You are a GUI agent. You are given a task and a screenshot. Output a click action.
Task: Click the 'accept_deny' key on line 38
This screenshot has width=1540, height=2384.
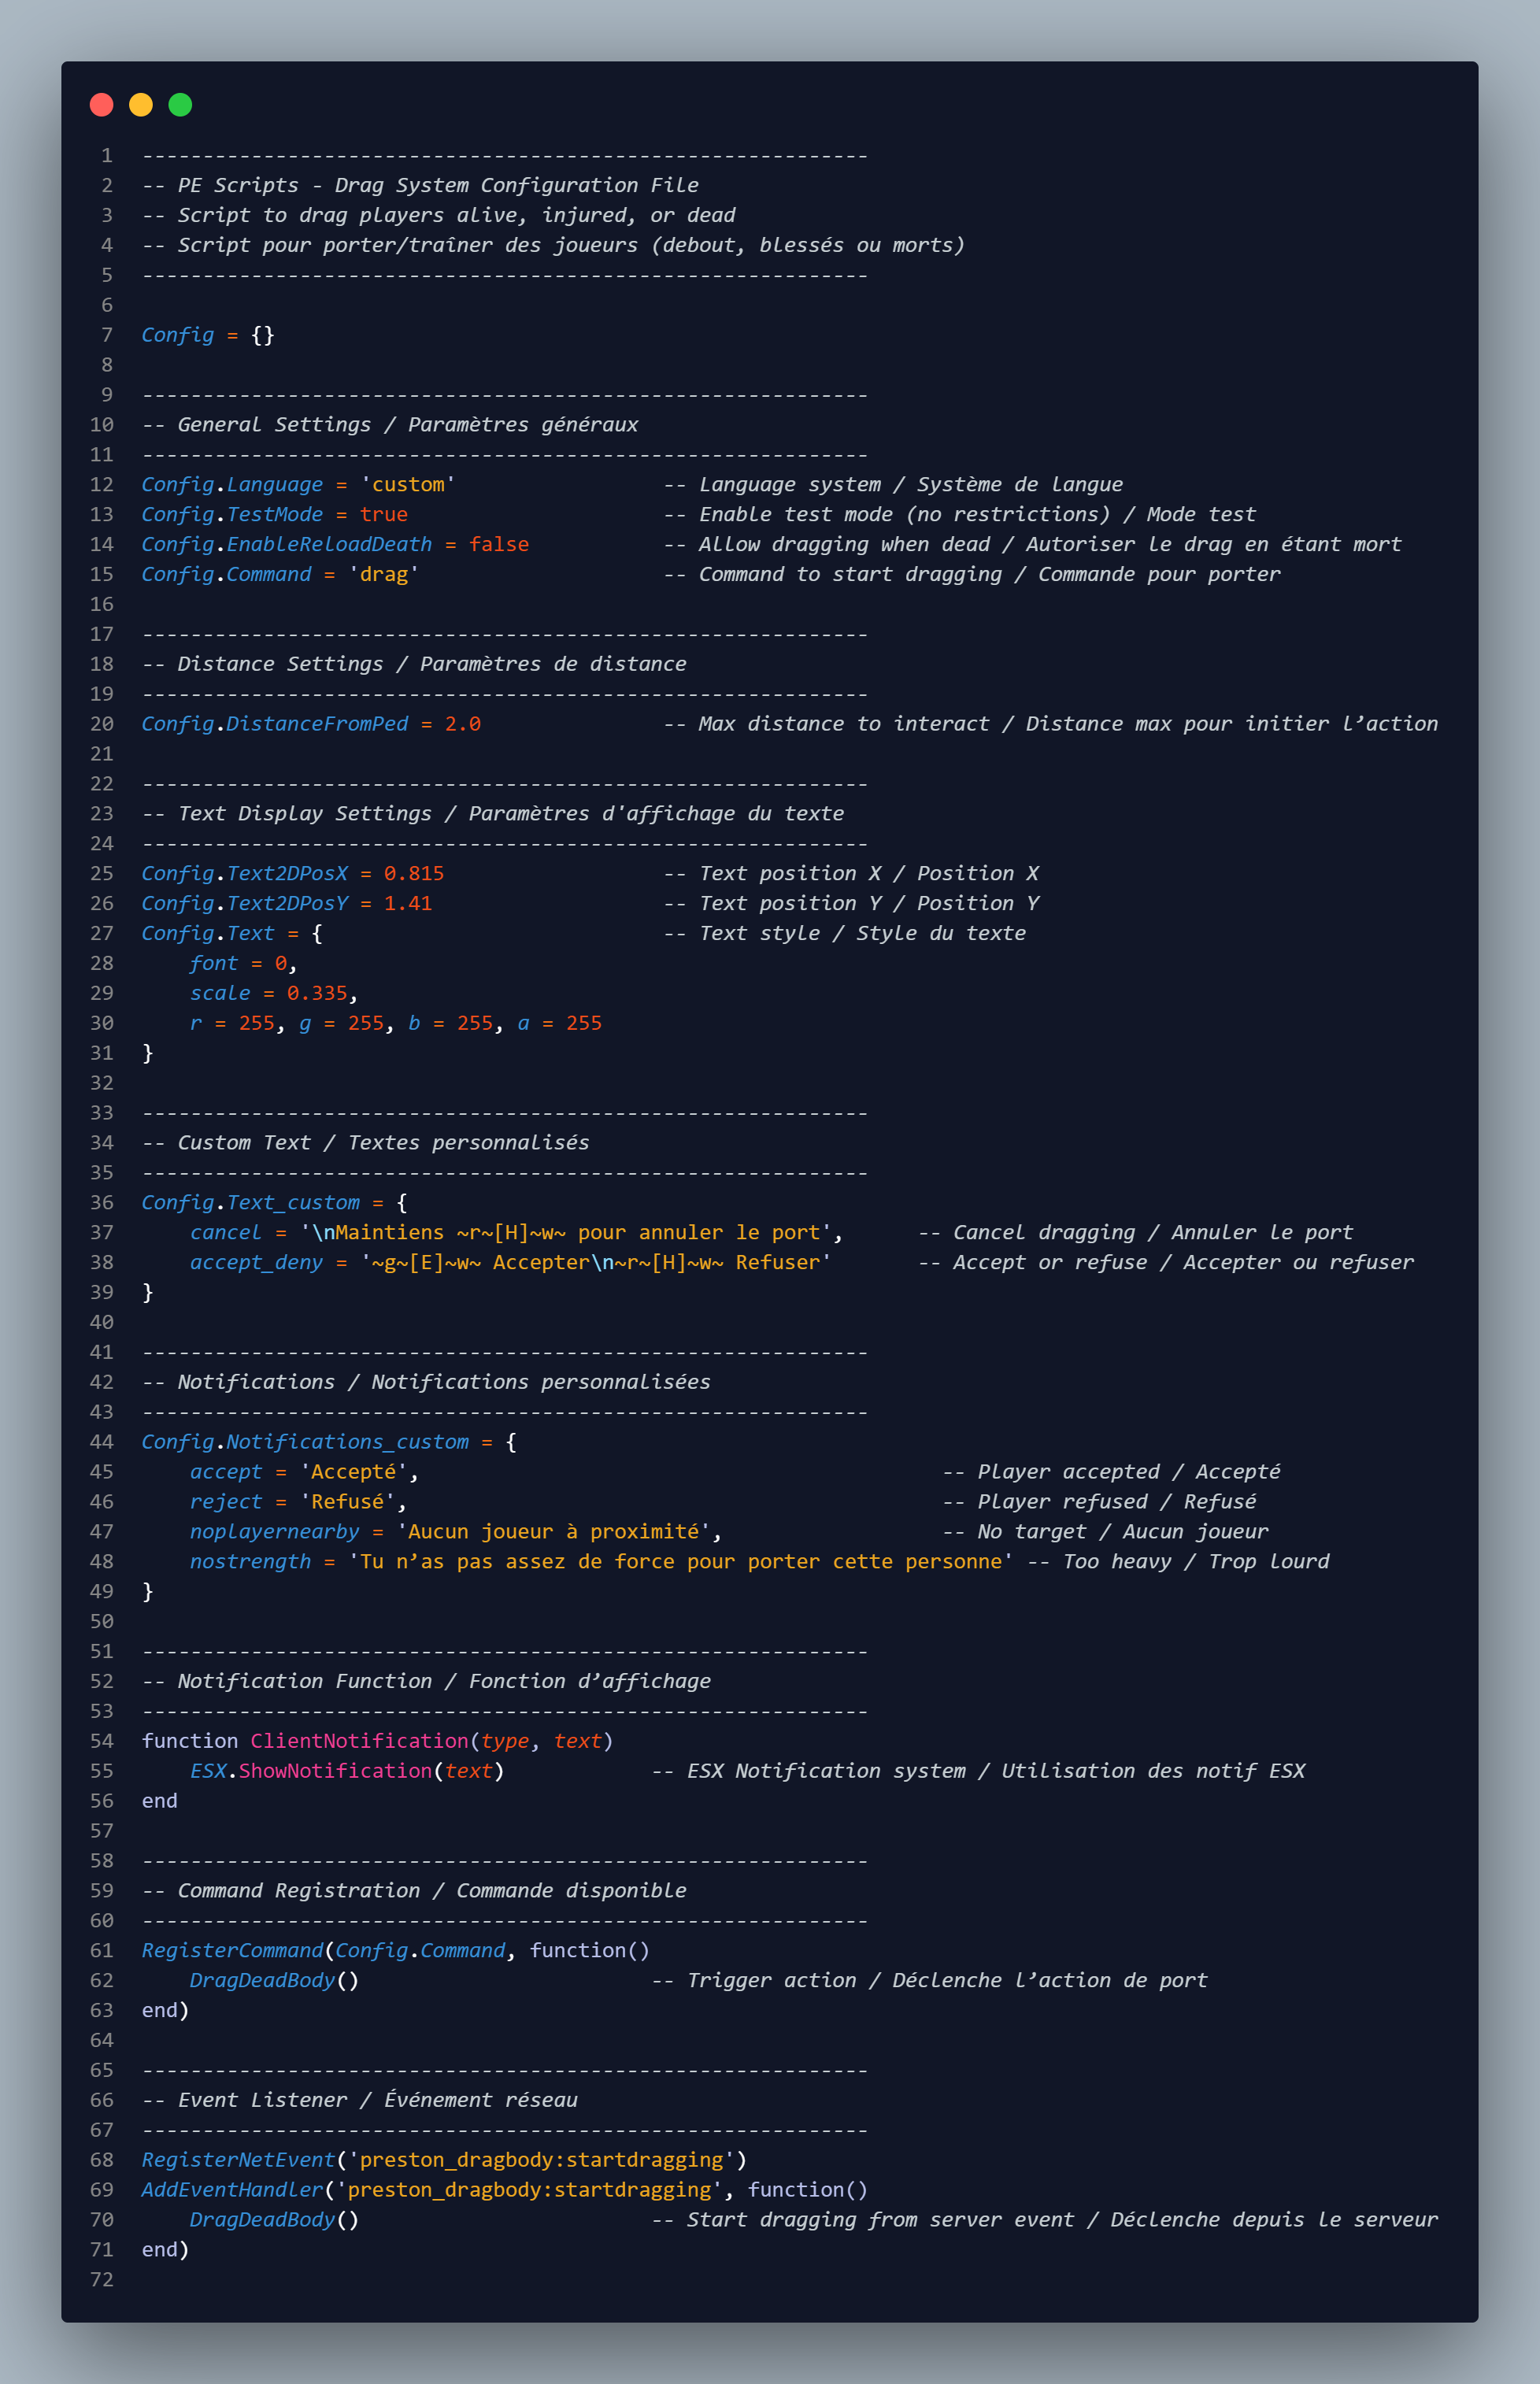(x=257, y=1263)
